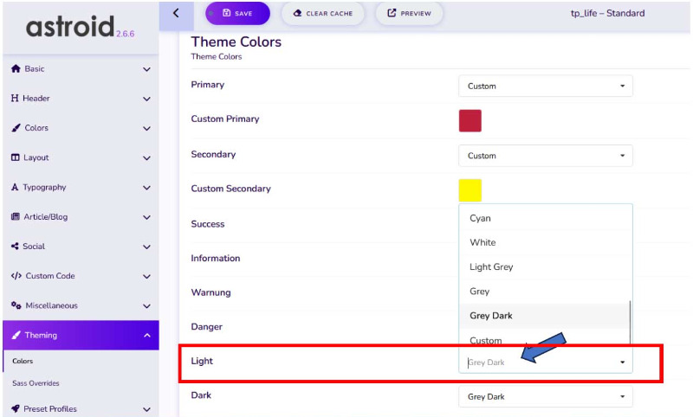Open the Dark color dropdown

pos(545,396)
